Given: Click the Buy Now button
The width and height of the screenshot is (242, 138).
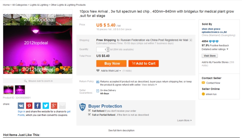Looking at the screenshot, I should (x=111, y=63).
